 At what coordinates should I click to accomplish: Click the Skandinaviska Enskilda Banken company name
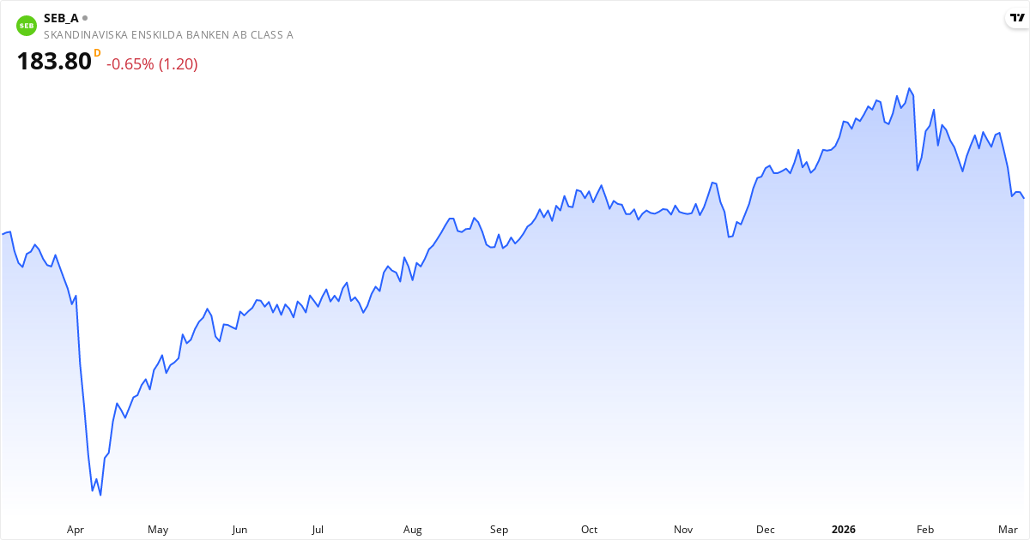pos(168,34)
